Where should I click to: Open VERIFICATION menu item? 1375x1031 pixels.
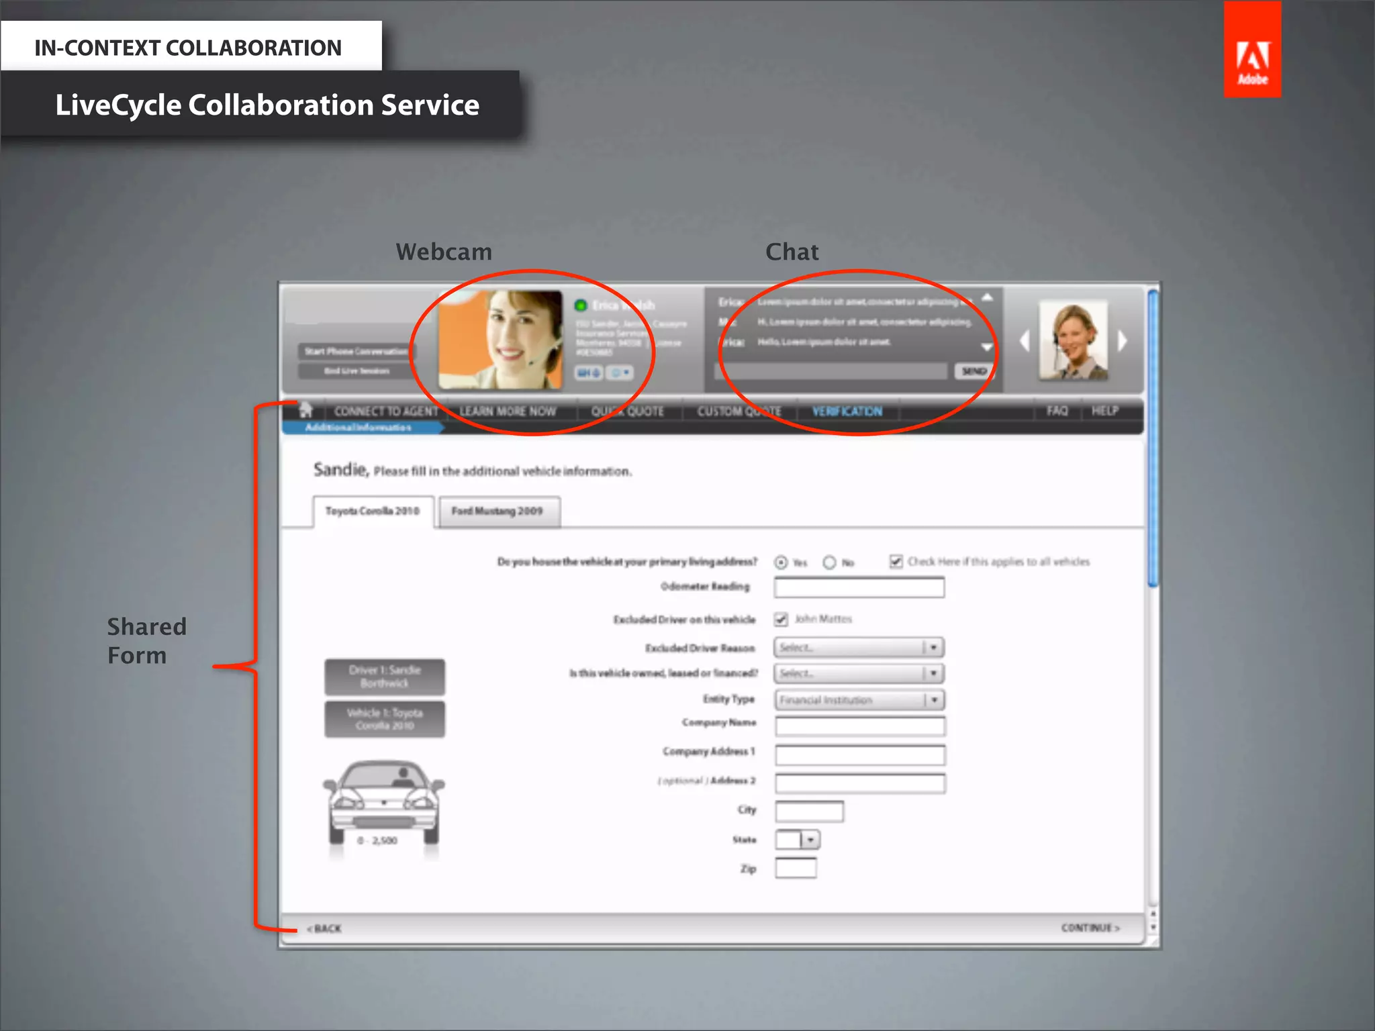click(847, 411)
